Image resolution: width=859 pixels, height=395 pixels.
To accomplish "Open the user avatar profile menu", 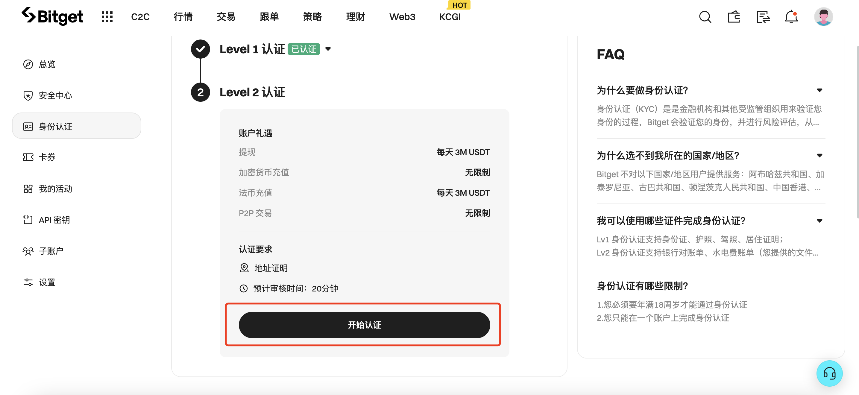I will [823, 17].
